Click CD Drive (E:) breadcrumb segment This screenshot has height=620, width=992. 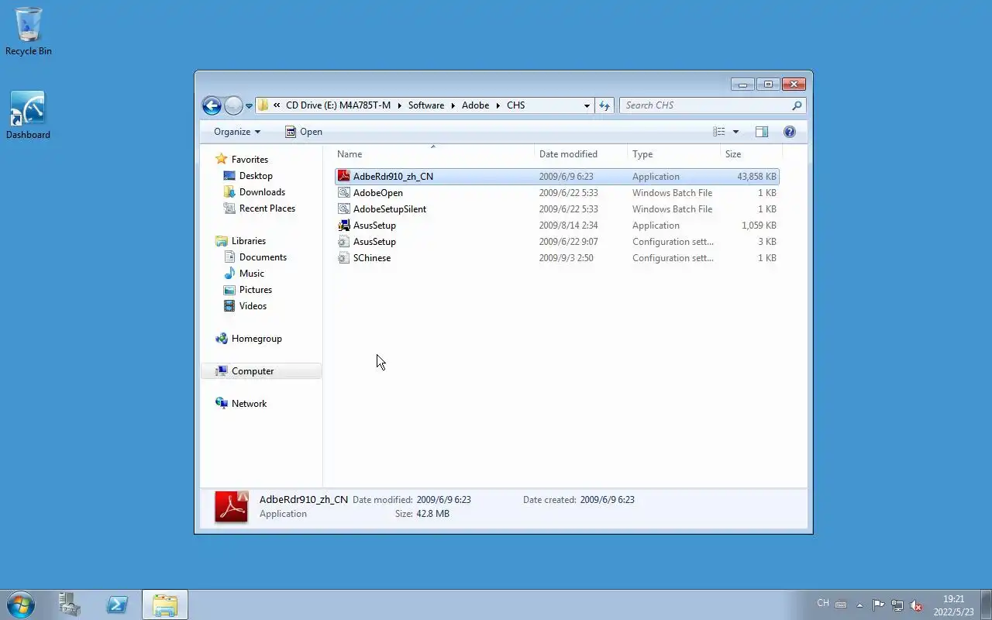tap(338, 105)
